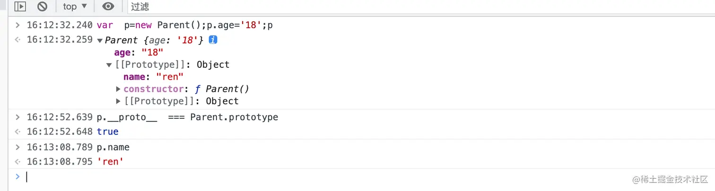
Task: Select the age: "18" property row
Action: (139, 52)
